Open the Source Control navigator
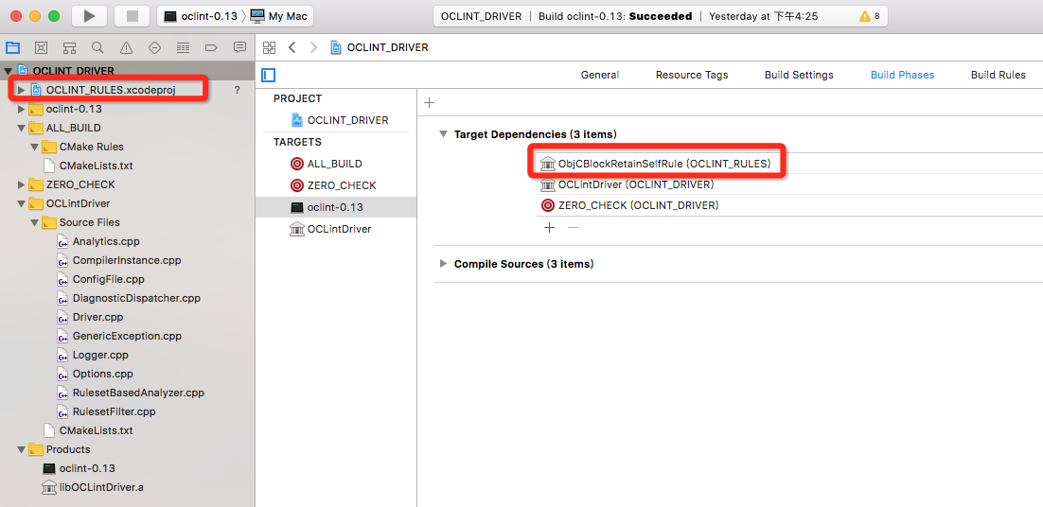Viewport: 1043px width, 507px height. tap(42, 48)
